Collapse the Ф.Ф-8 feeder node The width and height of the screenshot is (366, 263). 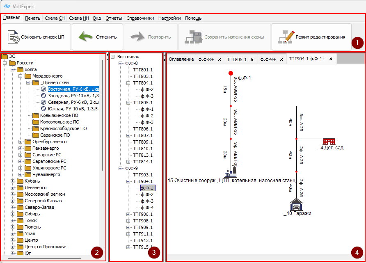[121, 63]
